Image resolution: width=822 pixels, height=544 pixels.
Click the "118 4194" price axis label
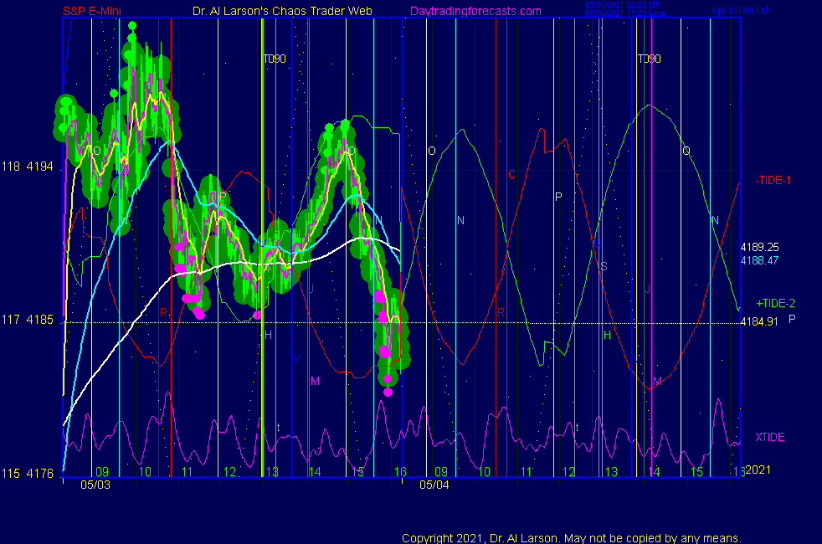click(x=28, y=167)
